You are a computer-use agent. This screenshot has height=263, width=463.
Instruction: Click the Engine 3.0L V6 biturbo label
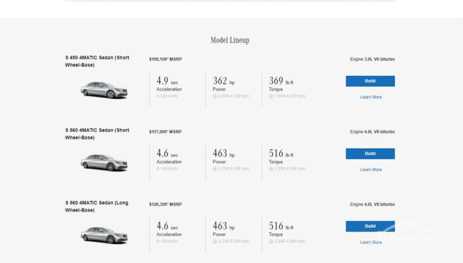(x=372, y=59)
